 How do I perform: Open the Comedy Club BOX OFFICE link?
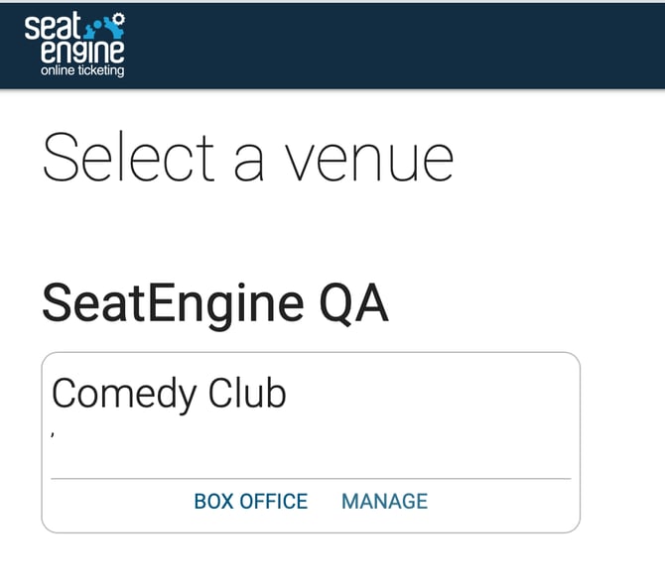pyautogui.click(x=251, y=502)
